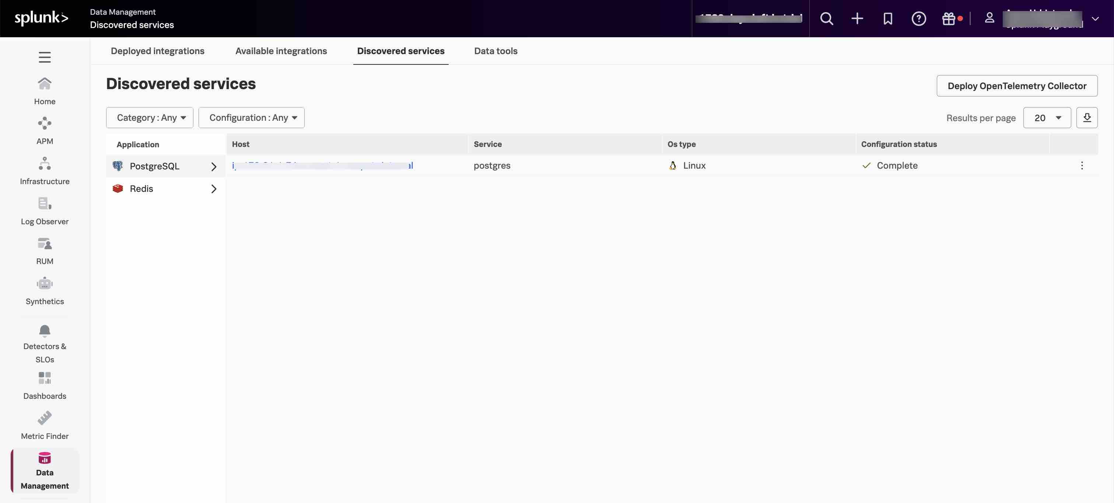1114x503 pixels.
Task: Open the what's new gift icon
Action: (x=949, y=18)
